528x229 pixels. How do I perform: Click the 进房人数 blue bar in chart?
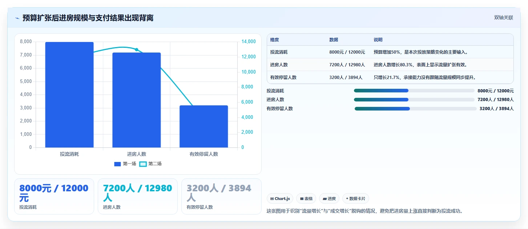(x=137, y=100)
